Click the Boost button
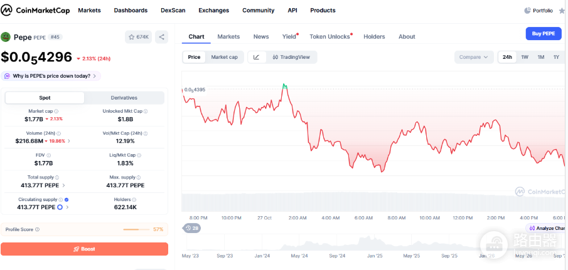 click(x=84, y=249)
